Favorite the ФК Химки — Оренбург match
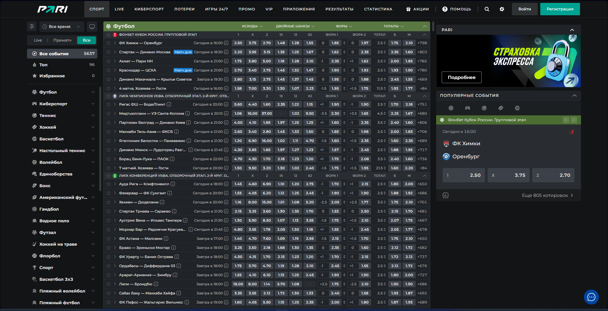The height and width of the screenshot is (311, 608). (x=108, y=43)
